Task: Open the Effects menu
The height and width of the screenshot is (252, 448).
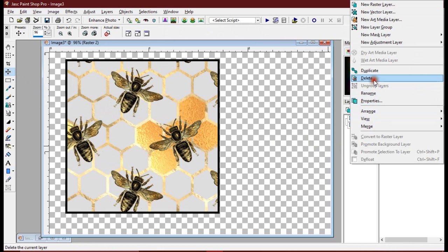Action: click(71, 12)
